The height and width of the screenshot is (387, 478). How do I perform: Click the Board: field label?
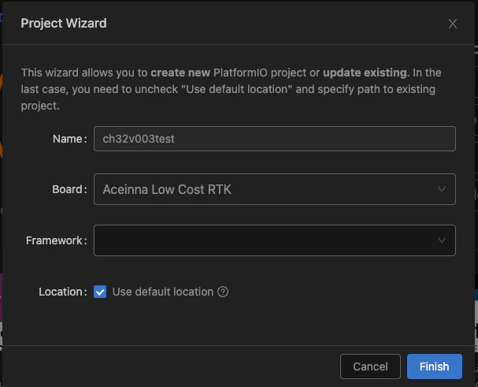(69, 189)
